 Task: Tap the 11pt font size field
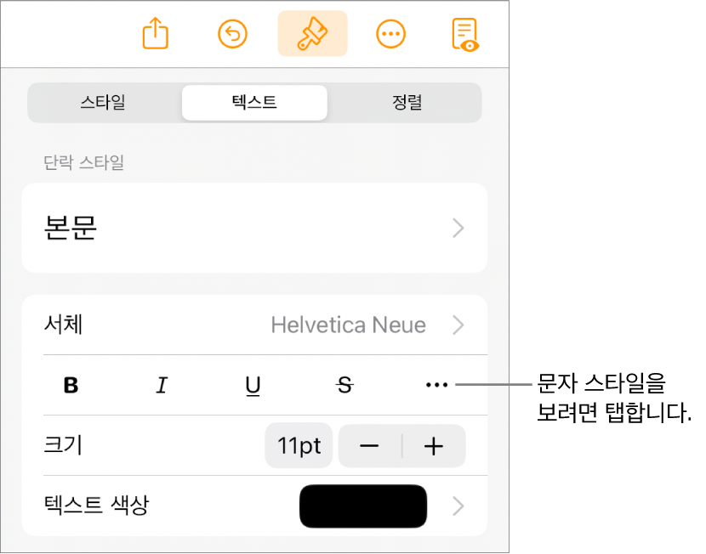[299, 445]
